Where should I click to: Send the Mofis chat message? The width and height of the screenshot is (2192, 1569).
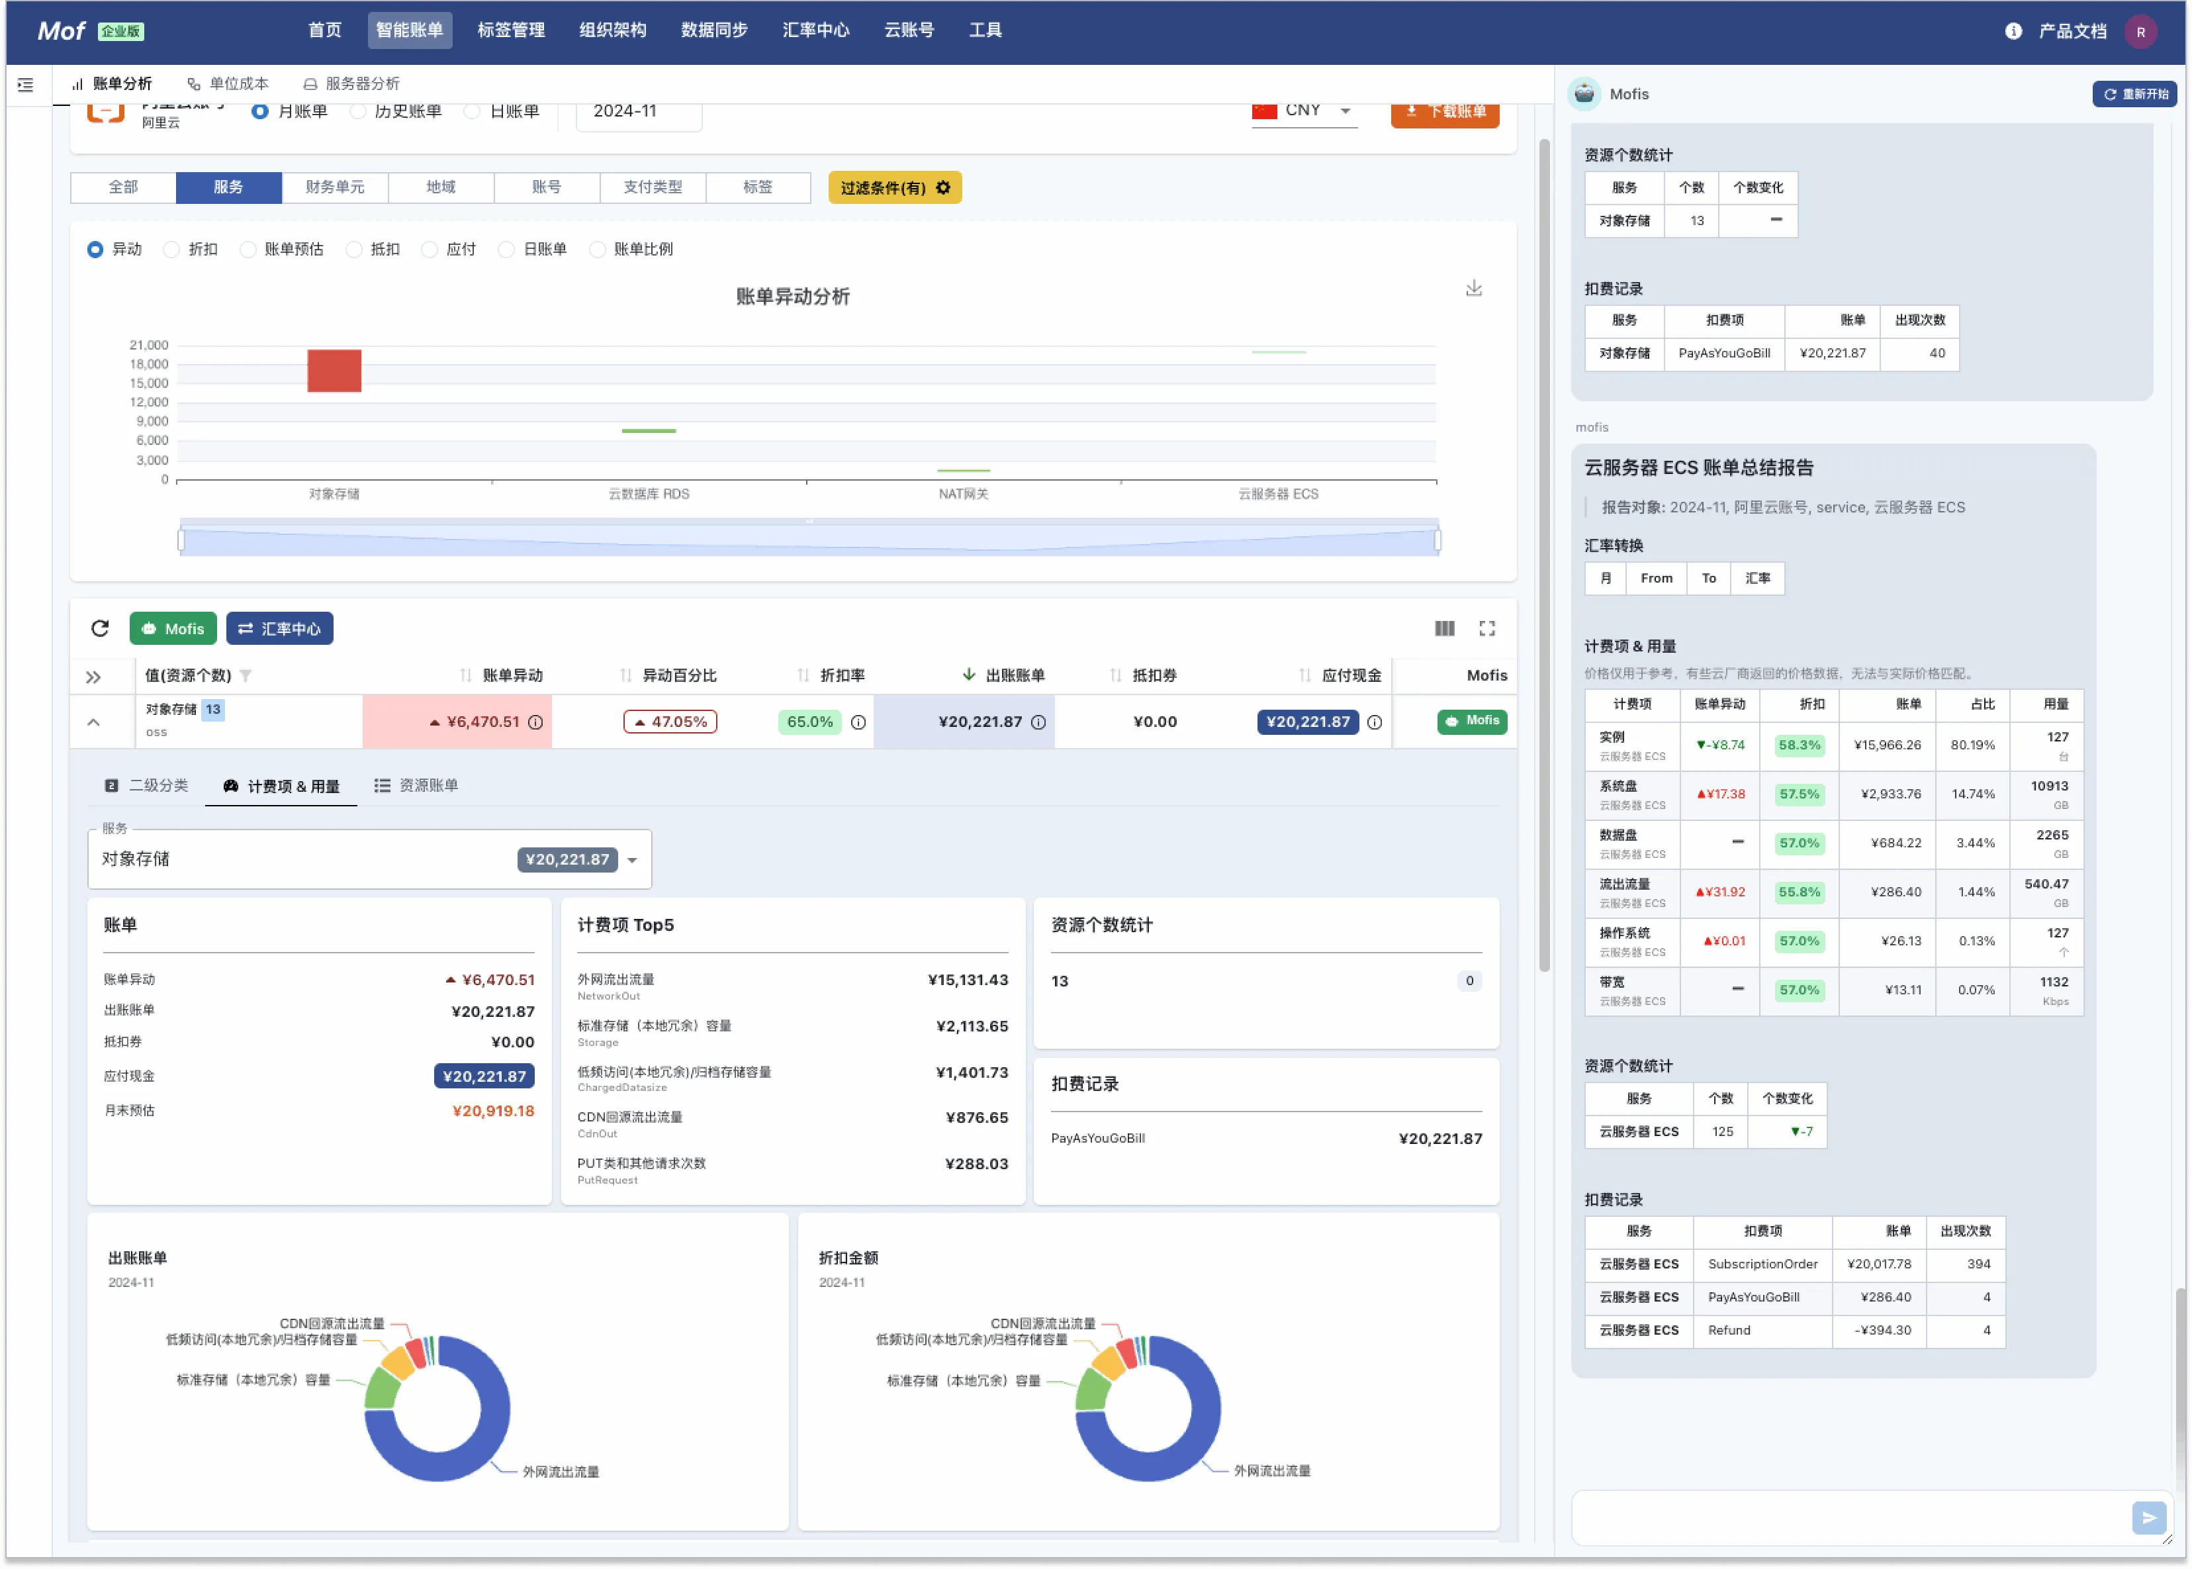coord(2148,1518)
